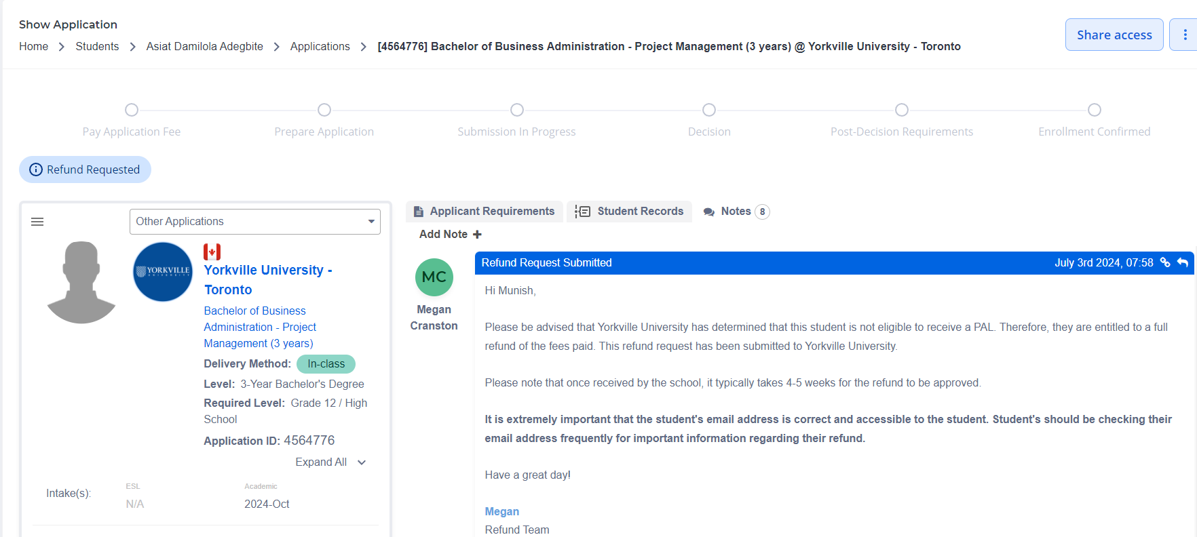Reply arrow icon on Refund Request note
This screenshot has width=1197, height=537.
1183,262
